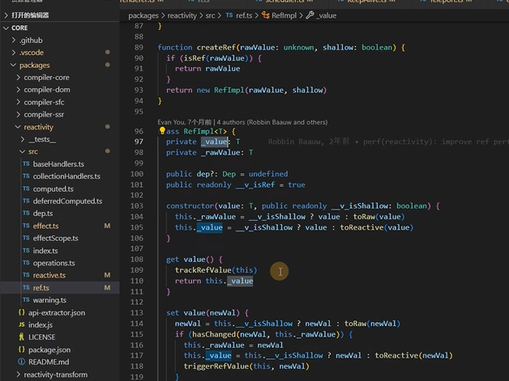Click the Robbin Baauw inline blame annotation
This screenshot has width=509, height=381.
click(x=388, y=142)
